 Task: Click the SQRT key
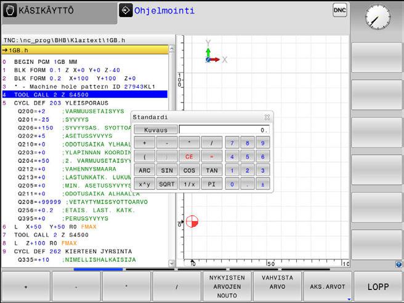pos(167,184)
